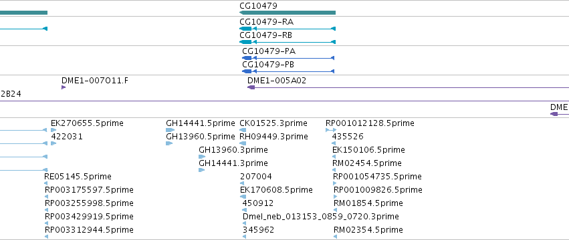
Task: Select the GH13960.3prime EST arrow
Action: point(202,157)
